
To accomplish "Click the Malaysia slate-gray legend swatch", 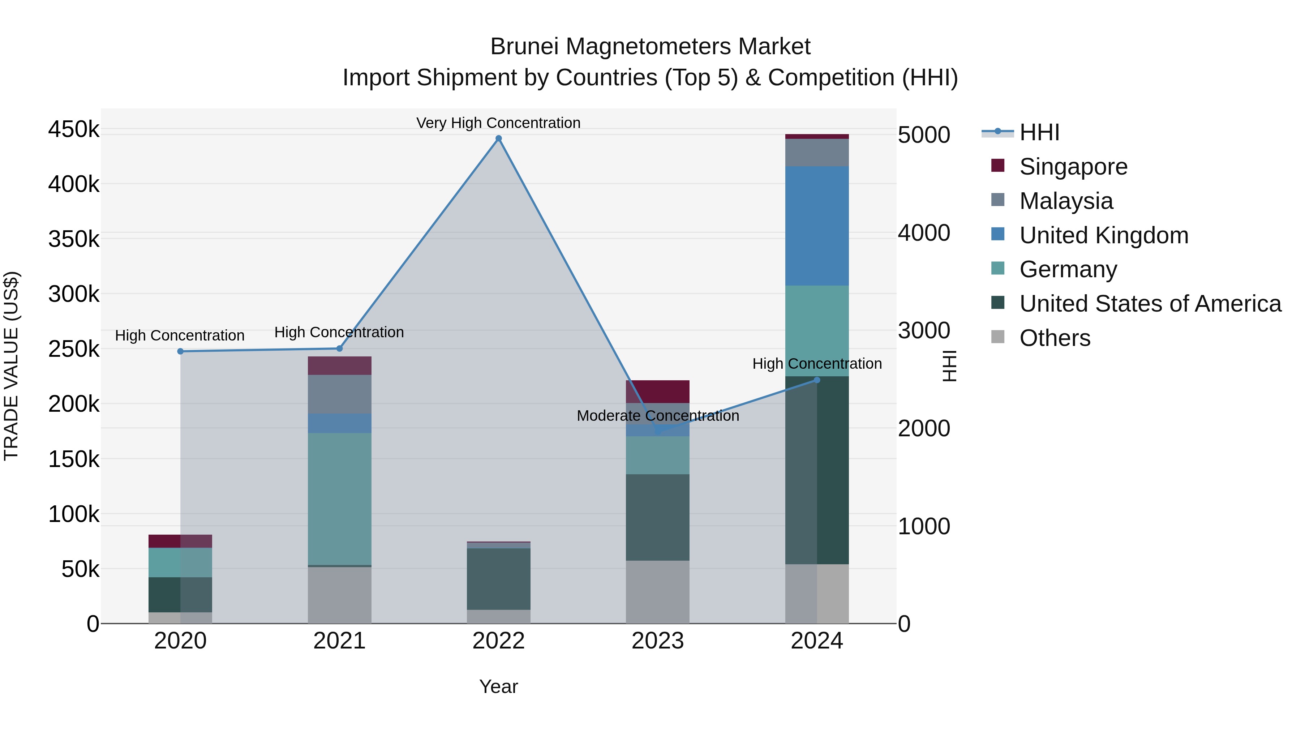I will pyautogui.click(x=998, y=200).
